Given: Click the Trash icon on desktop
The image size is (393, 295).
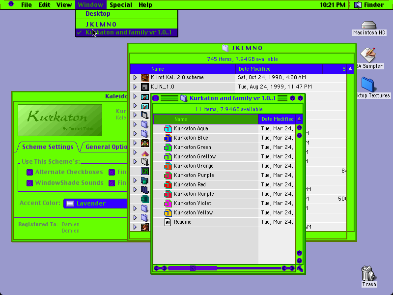Looking at the screenshot, I should coord(368,273).
